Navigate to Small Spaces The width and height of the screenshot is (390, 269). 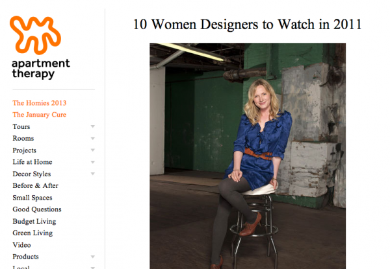[32, 198]
